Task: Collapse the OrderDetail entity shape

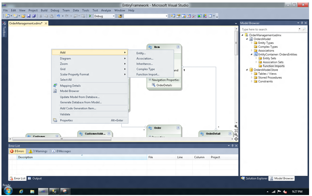Action: point(230,134)
